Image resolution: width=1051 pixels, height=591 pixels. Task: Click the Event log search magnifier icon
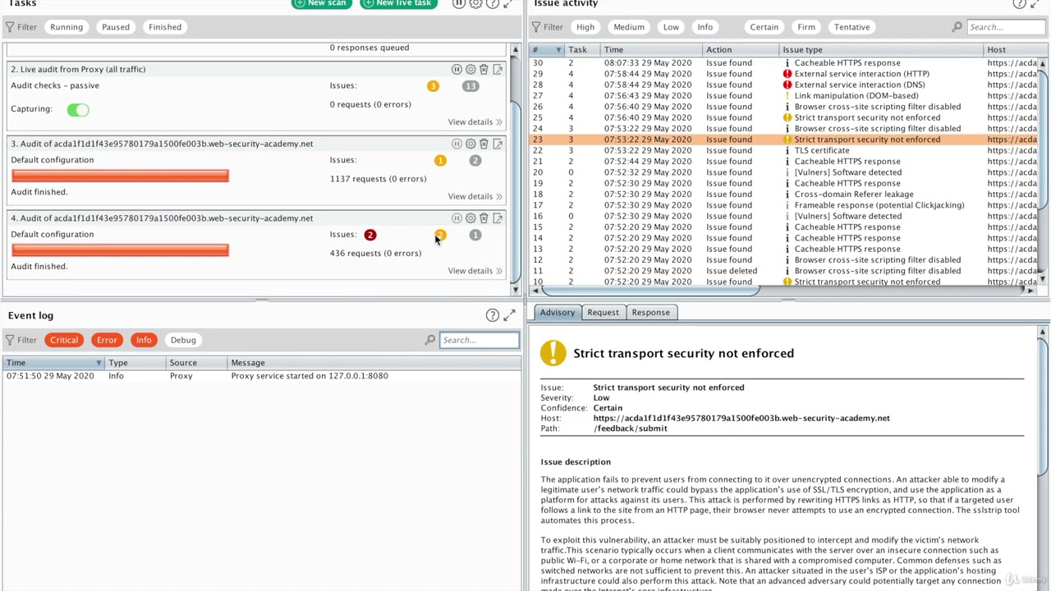[429, 340]
